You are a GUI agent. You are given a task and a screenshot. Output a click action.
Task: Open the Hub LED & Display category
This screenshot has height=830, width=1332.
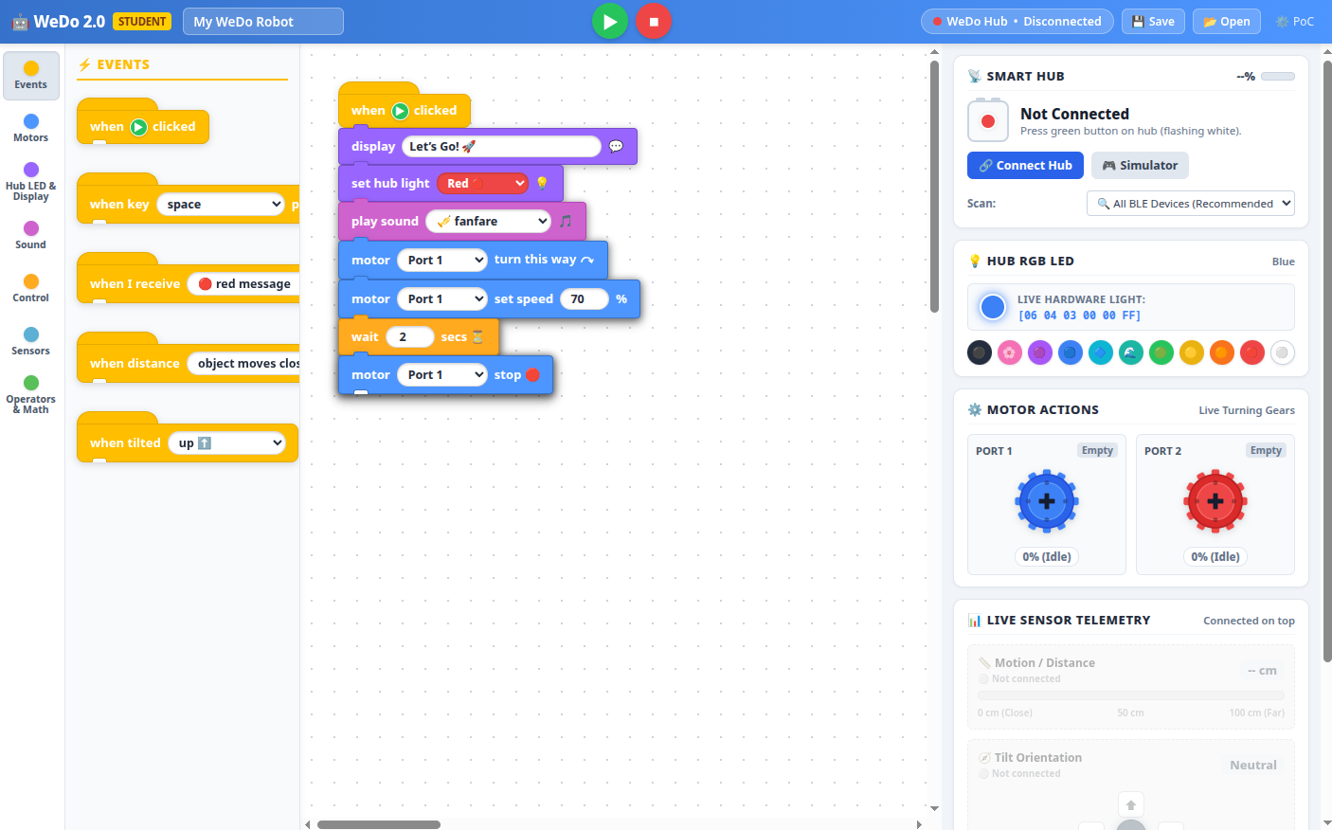tap(31, 182)
